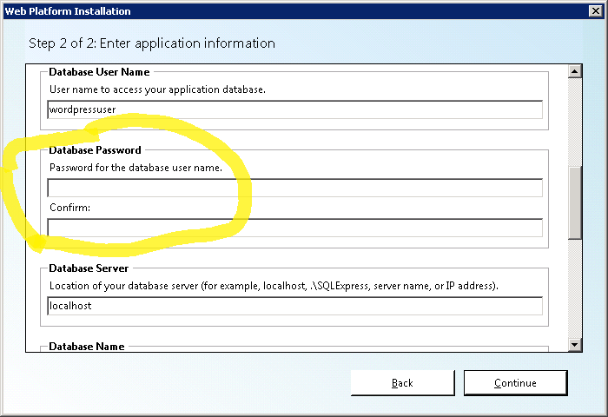Click the 'Confirm:' label
The image size is (608, 417).
tap(69, 208)
